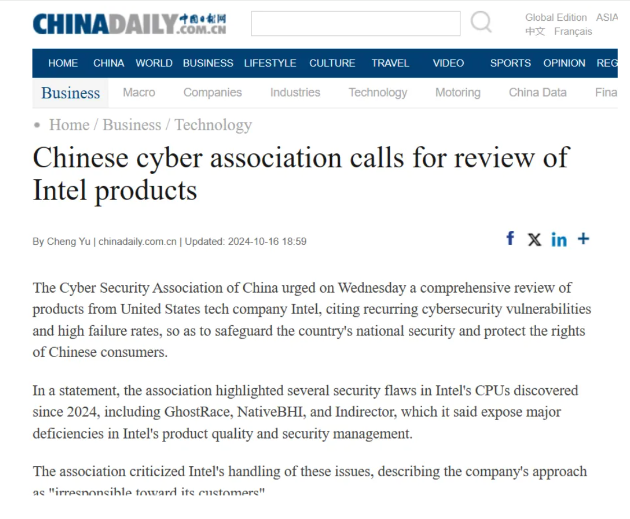Switch to Global Edition
This screenshot has width=630, height=519.
tap(556, 17)
